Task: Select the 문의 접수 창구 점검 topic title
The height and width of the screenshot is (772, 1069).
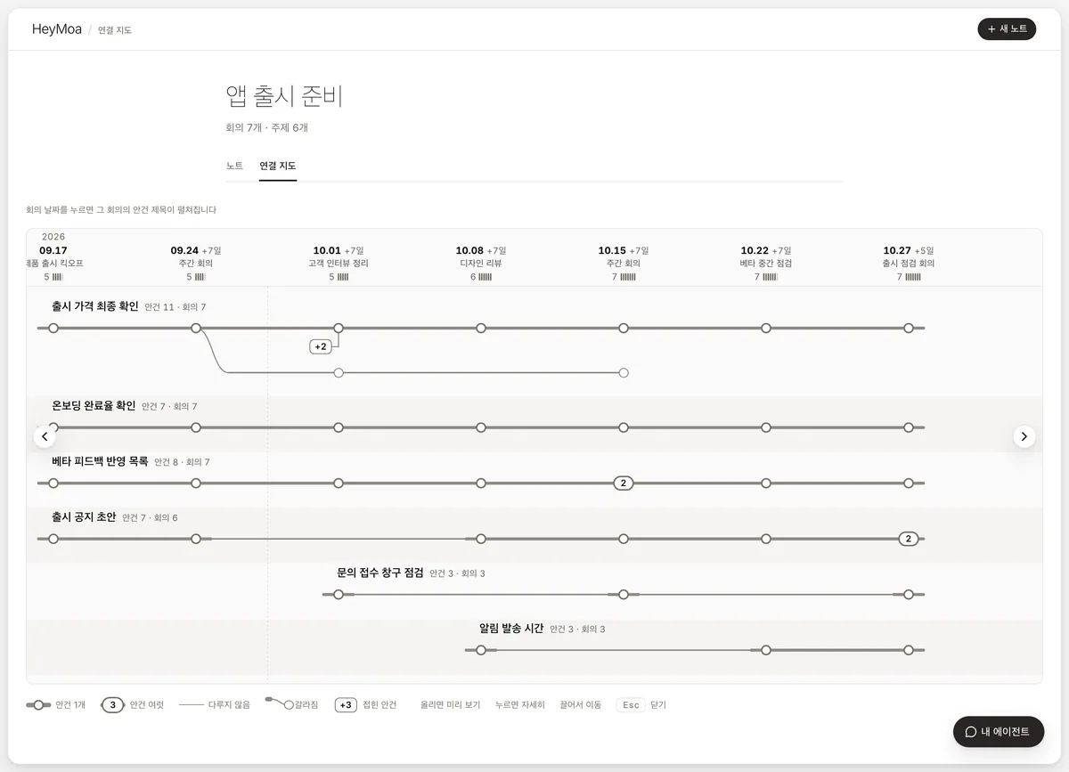Action: tap(380, 573)
